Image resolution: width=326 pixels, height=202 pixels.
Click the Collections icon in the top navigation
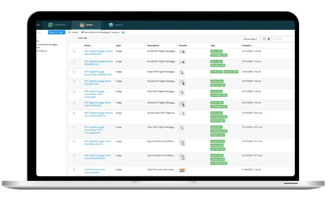pyautogui.click(x=50, y=25)
